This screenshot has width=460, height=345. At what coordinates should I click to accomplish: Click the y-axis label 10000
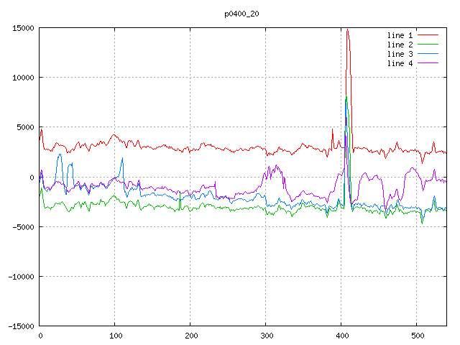pos(23,78)
